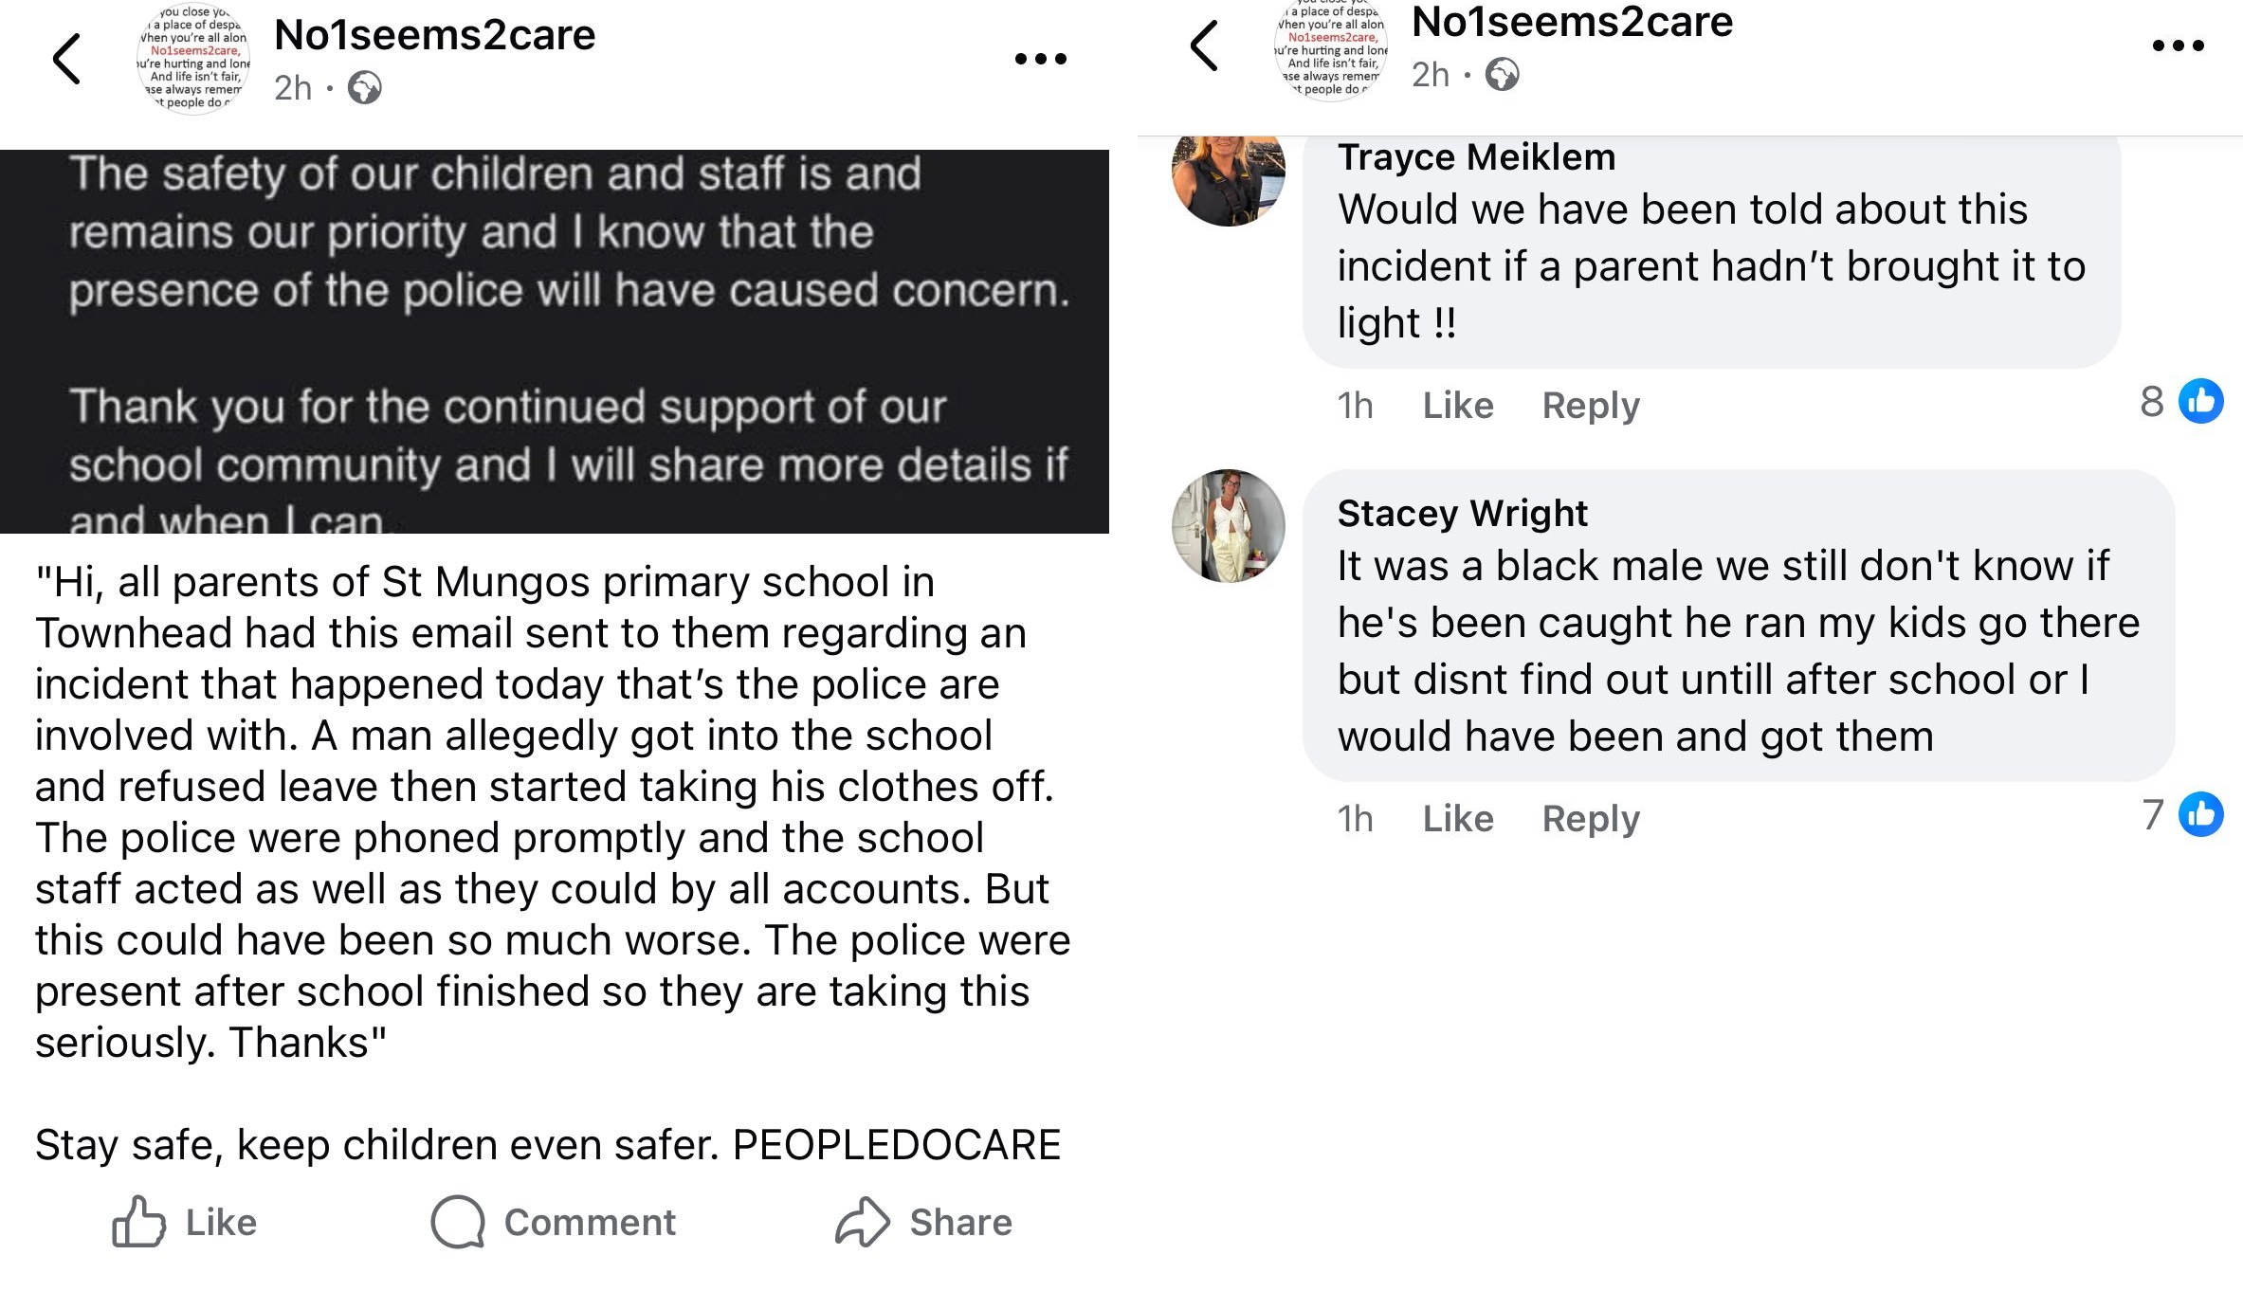Reply to Trayce Meiklem's comment
This screenshot has width=2243, height=1291.
(1591, 406)
